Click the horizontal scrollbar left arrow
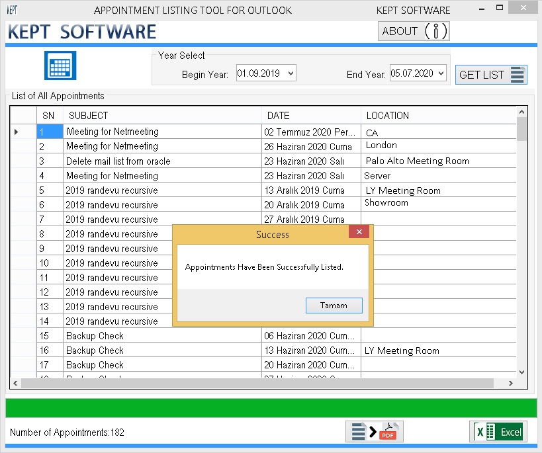Image resolution: width=542 pixels, height=453 pixels. click(x=15, y=383)
